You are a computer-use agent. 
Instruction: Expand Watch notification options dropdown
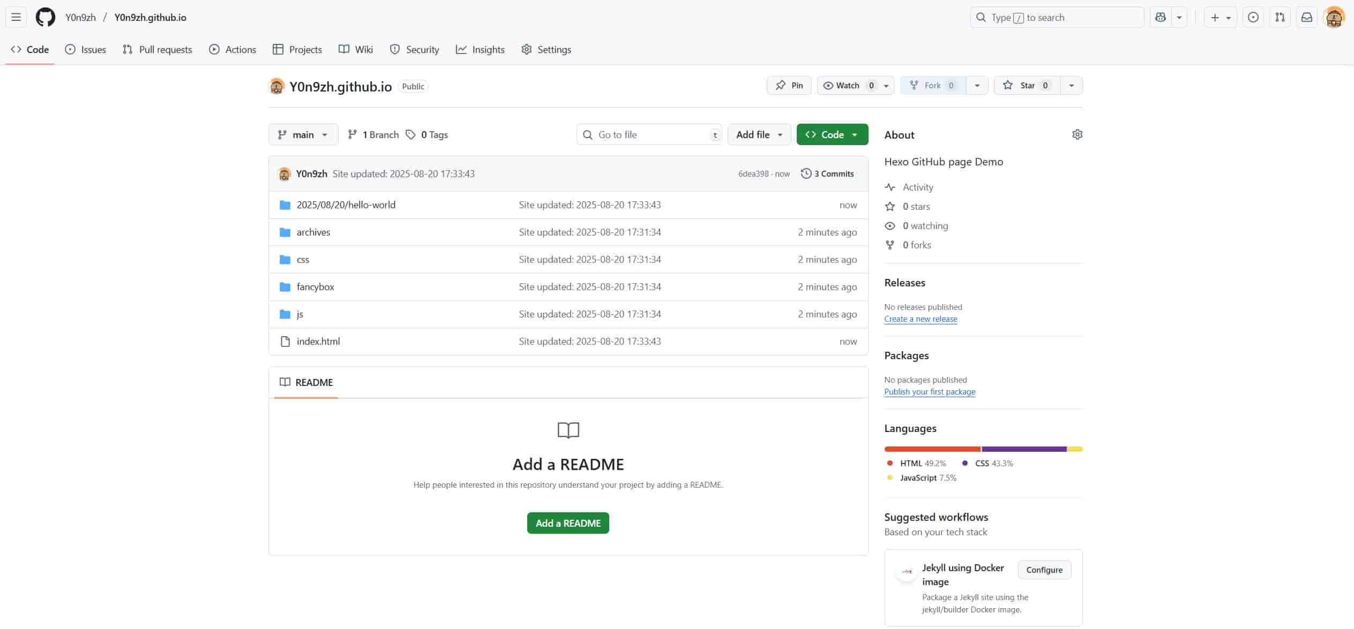[886, 86]
